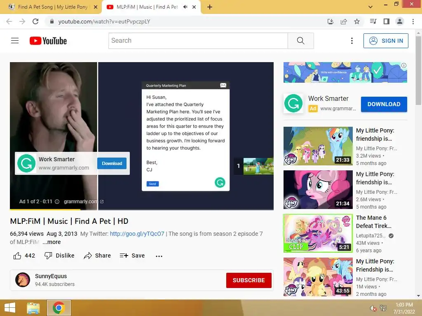Share the video
The width and height of the screenshot is (422, 316).
point(97,256)
